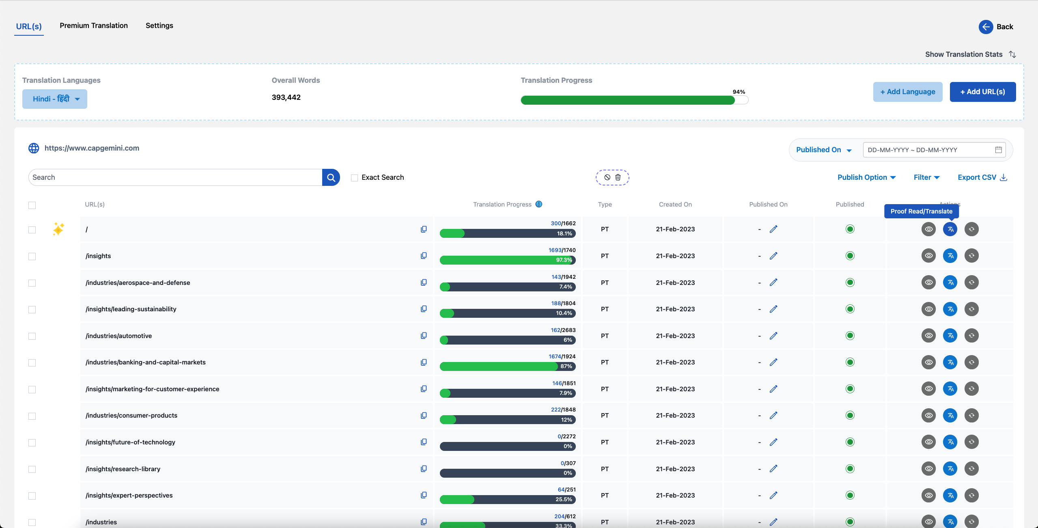The width and height of the screenshot is (1038, 528).
Task: Switch to the Premium Translation tab
Action: click(94, 26)
